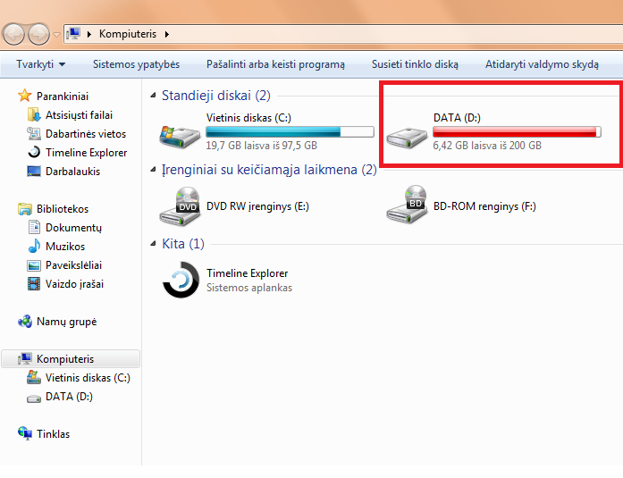Click the Forward navigation arrow
The width and height of the screenshot is (623, 478).
[x=38, y=34]
